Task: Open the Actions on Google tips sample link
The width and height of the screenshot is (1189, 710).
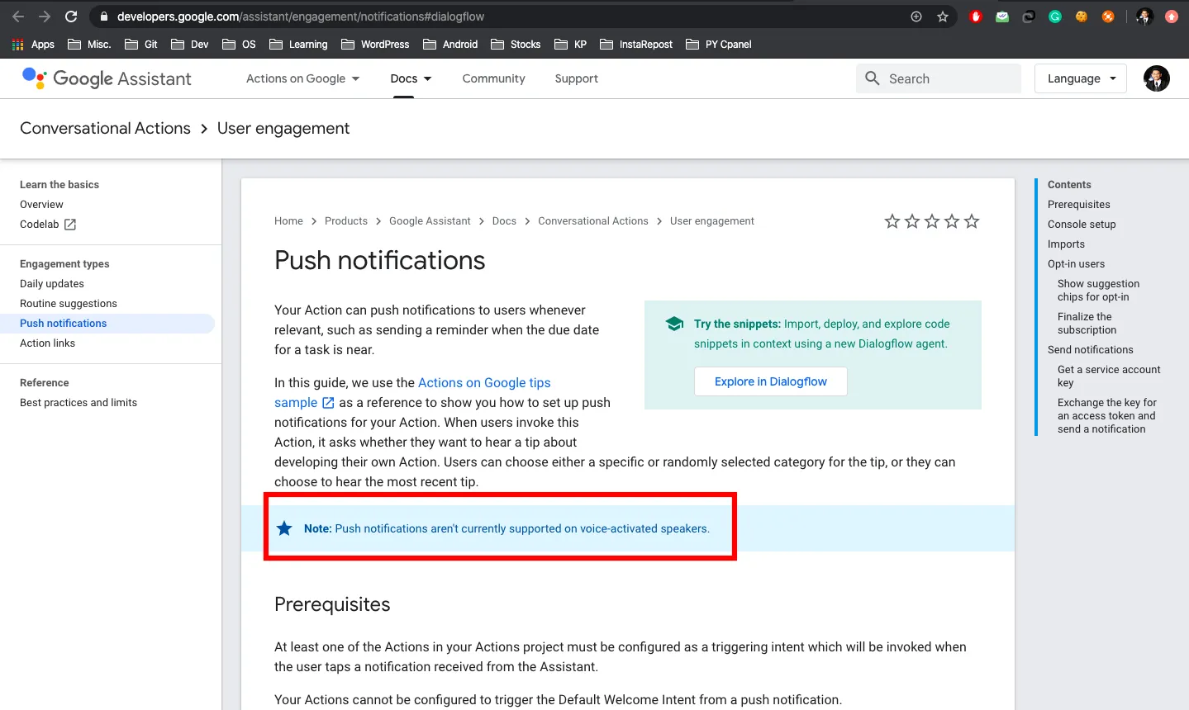Action: tap(484, 383)
